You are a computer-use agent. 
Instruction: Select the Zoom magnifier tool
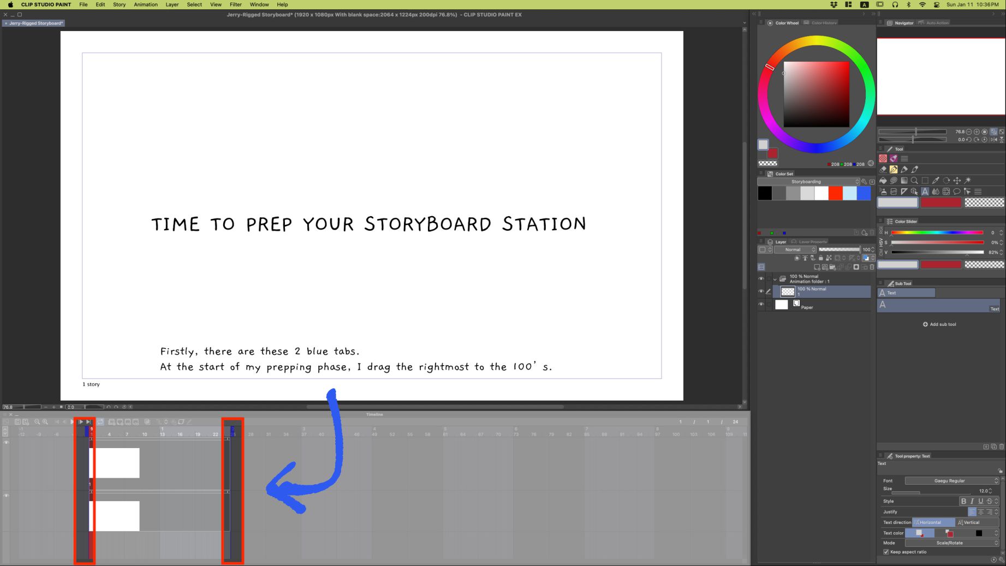point(914,180)
